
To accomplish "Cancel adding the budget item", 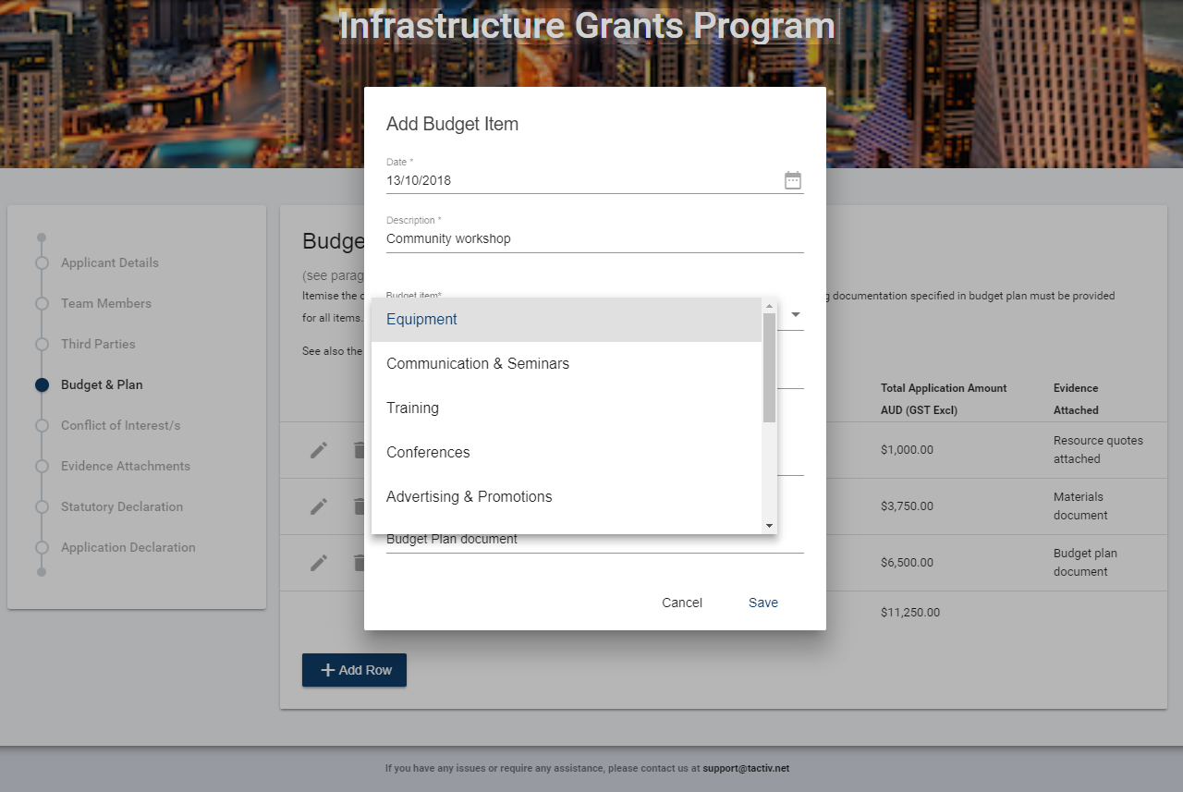I will point(681,603).
